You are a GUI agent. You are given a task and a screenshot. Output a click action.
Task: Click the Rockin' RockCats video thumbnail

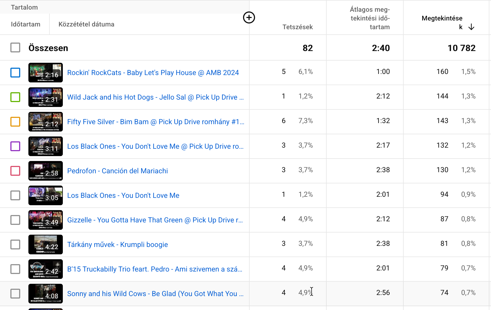pos(46,73)
